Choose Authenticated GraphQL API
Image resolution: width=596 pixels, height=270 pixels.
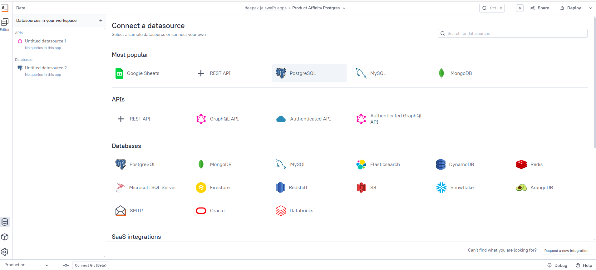click(x=390, y=119)
